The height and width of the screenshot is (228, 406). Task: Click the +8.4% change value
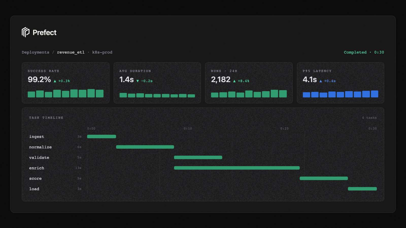243,81
